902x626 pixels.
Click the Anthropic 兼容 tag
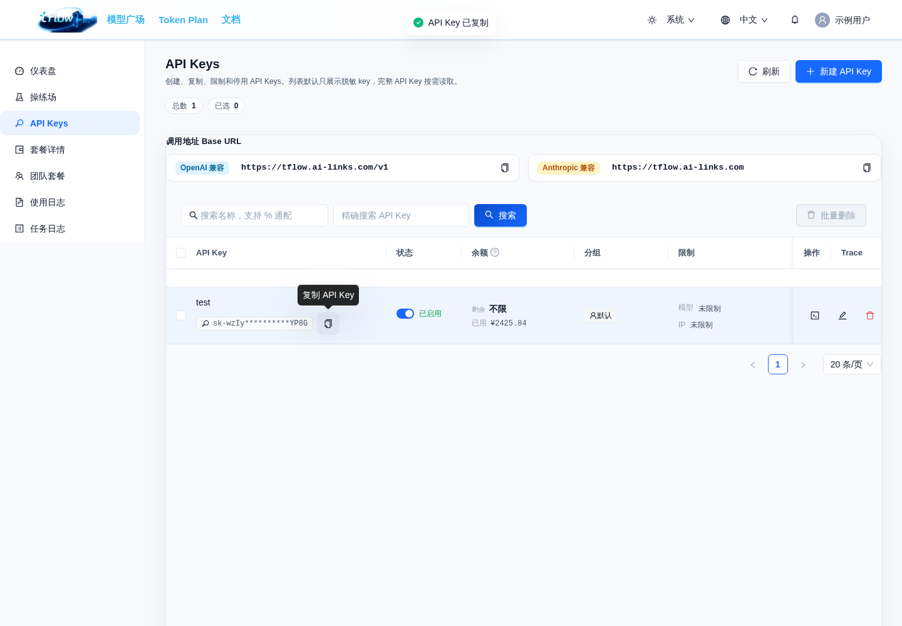(569, 168)
